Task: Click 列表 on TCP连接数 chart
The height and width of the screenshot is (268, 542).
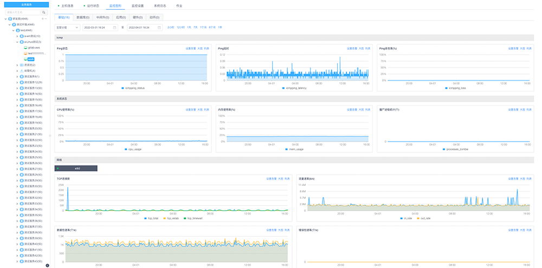Action: [287, 179]
